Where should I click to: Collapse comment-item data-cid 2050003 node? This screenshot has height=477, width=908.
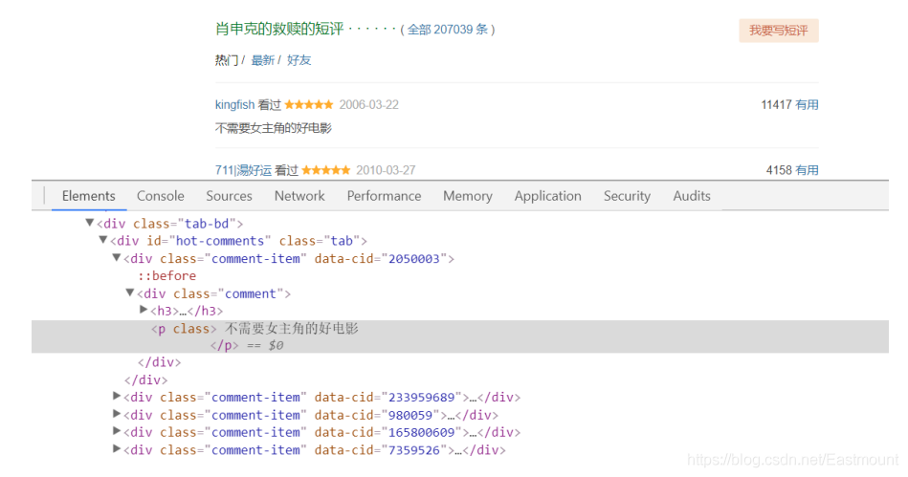click(117, 258)
